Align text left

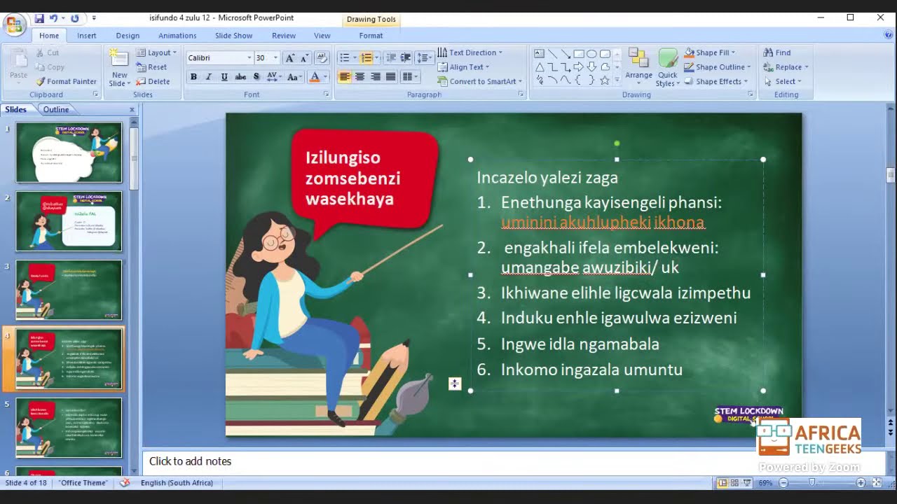344,77
